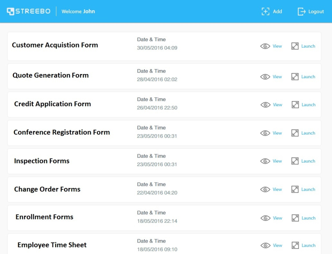Viewport: 332px width, 254px height.
Task: Select the Conference Registration Form title
Action: [x=62, y=133]
